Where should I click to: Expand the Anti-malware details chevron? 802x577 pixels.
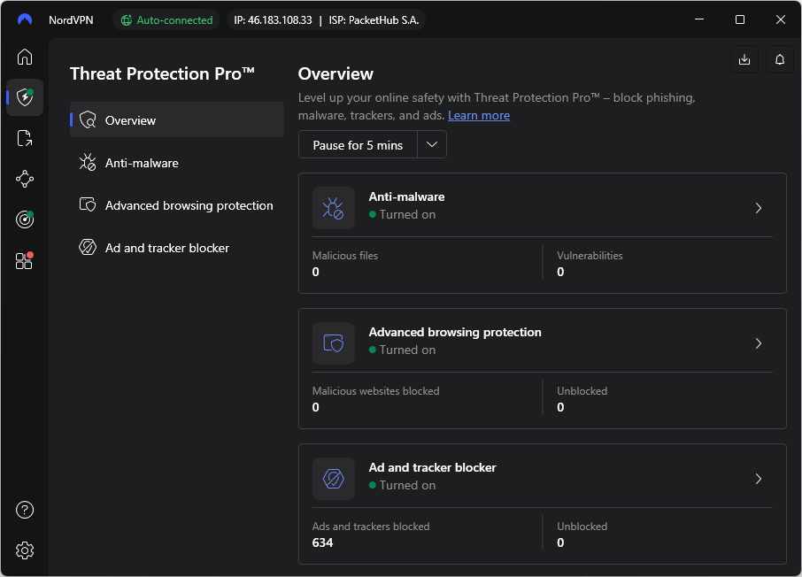click(758, 207)
